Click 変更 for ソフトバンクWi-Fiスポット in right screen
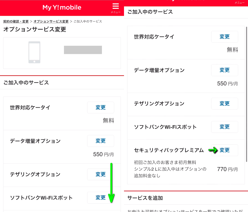248x212 pixels. click(225, 127)
